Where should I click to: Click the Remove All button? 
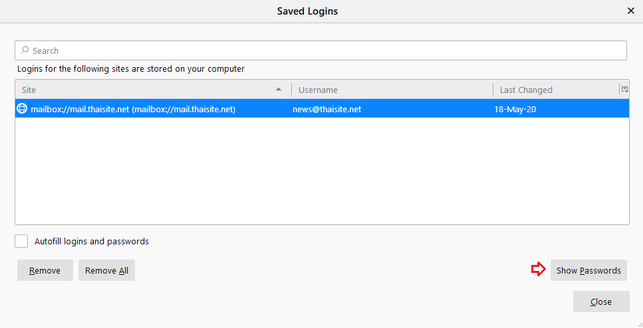pos(106,270)
